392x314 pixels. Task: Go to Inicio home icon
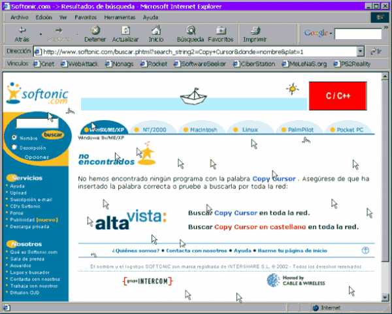tap(156, 30)
